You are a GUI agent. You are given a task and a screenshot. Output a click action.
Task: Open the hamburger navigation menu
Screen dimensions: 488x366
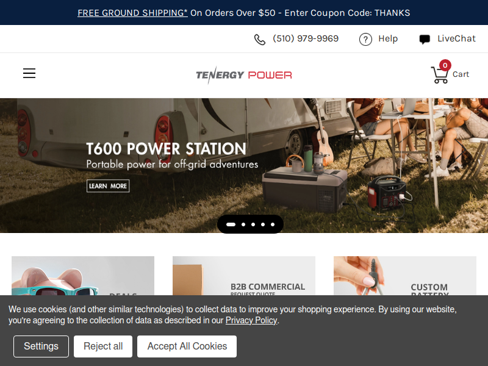click(x=29, y=73)
